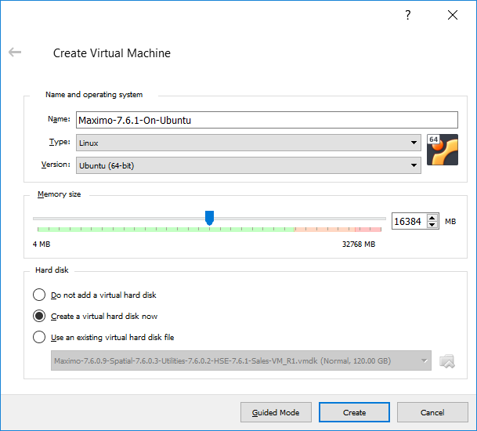Open the Type dropdown showing Linux
The width and height of the screenshot is (477, 431).
click(248, 143)
